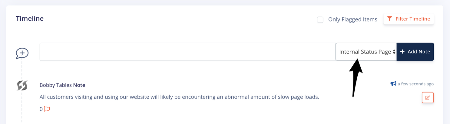Image resolution: width=450 pixels, height=124 pixels.
Task: Click the Bobby Tables author name
Action: click(x=56, y=85)
